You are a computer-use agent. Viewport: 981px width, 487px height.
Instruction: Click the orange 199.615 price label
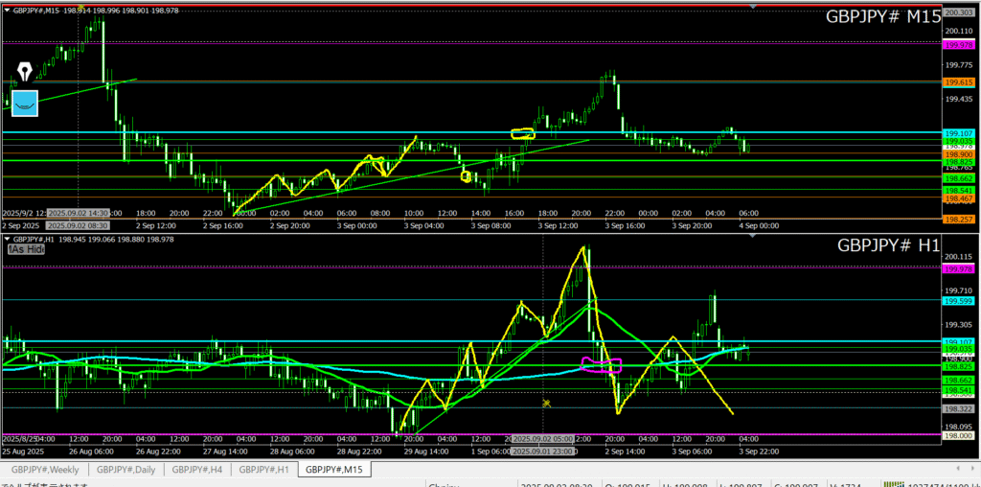coord(958,82)
